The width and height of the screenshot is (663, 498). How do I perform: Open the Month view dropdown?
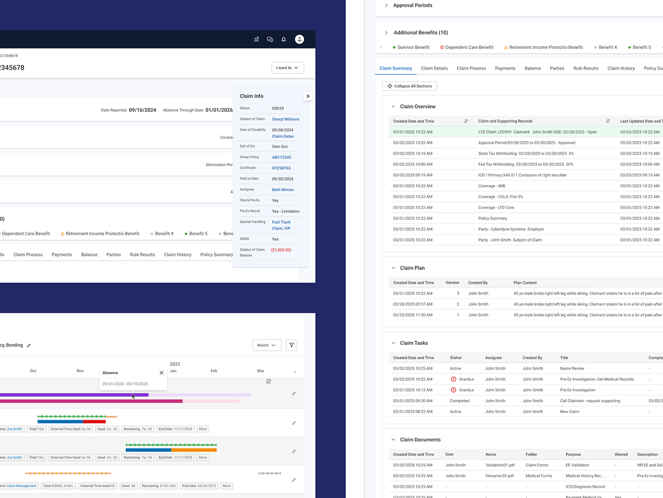click(267, 345)
